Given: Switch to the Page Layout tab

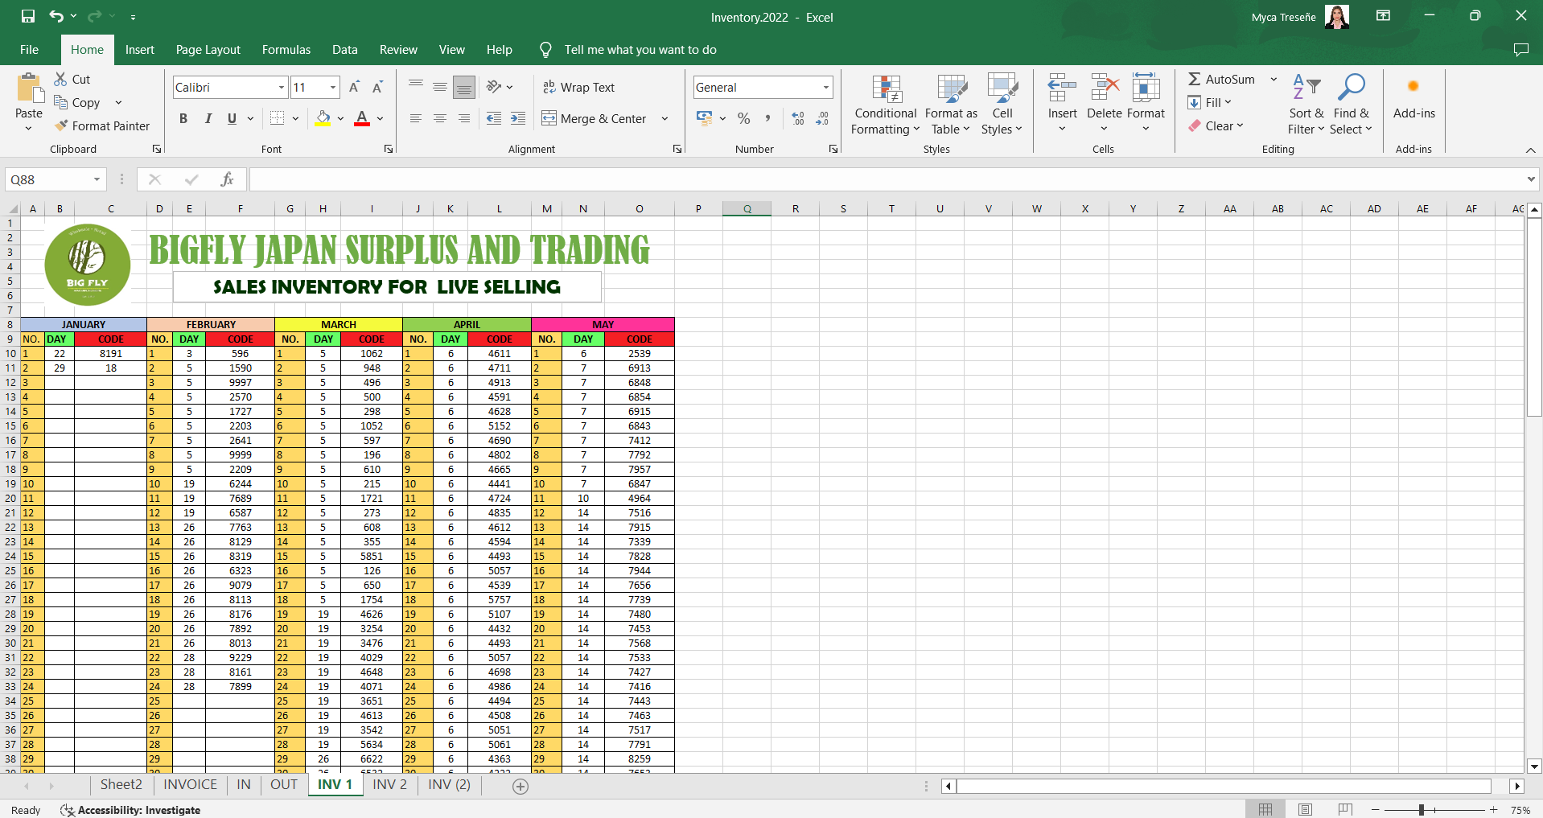Looking at the screenshot, I should [x=208, y=50].
